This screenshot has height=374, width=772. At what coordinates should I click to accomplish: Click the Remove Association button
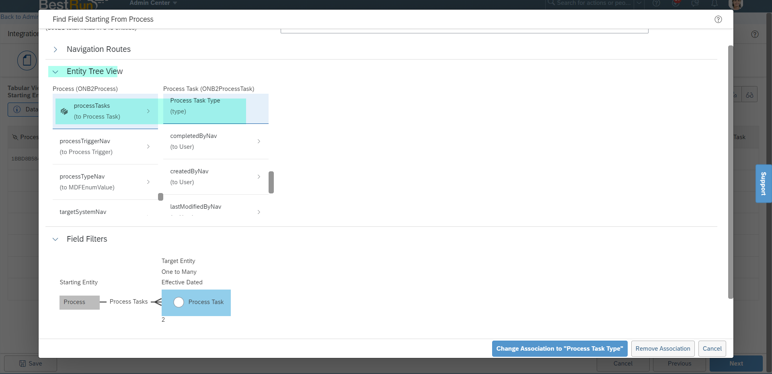(663, 349)
